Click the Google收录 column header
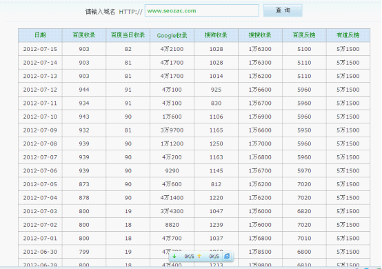Screen dimensions: 382x269 click(x=172, y=35)
